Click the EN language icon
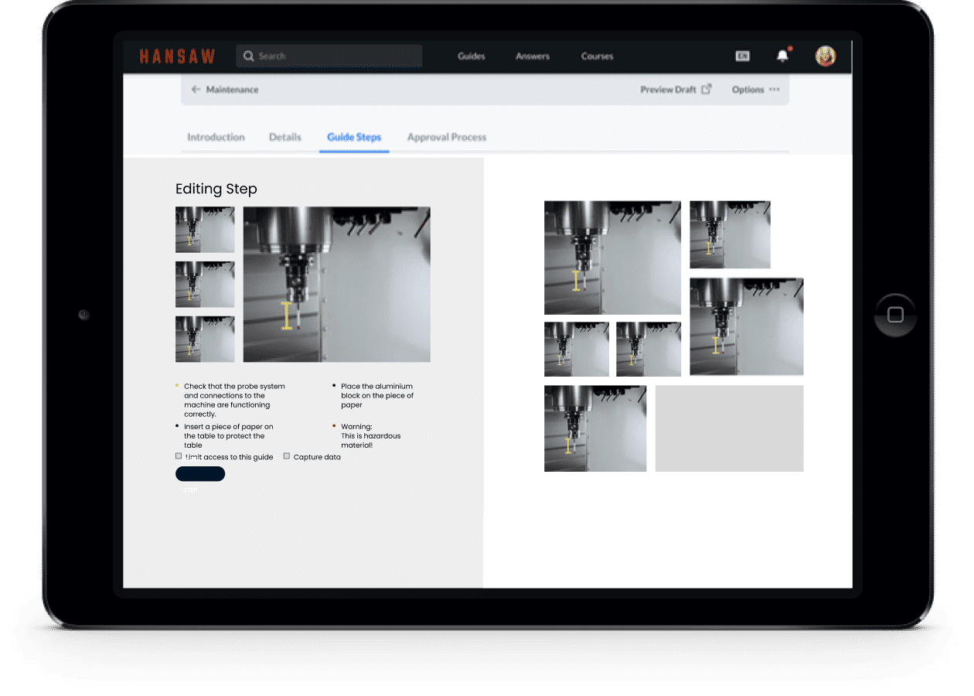Image resolution: width=974 pixels, height=696 pixels. [x=742, y=56]
